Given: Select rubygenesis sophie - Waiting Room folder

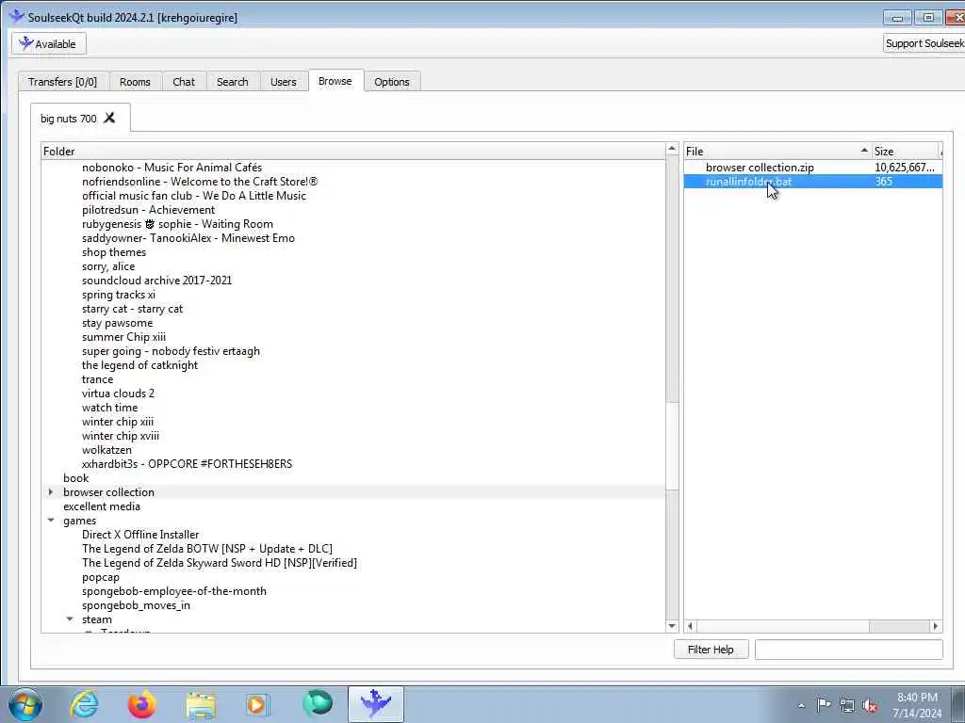Looking at the screenshot, I should click(x=177, y=224).
